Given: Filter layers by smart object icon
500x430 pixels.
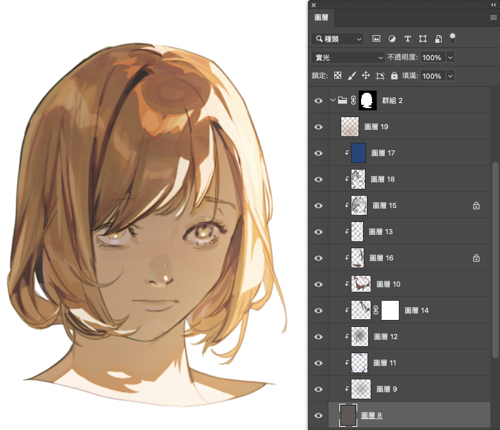Looking at the screenshot, I should tap(439, 39).
